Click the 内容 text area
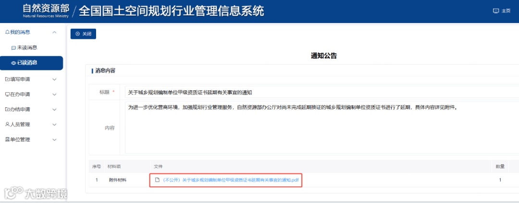Image resolution: width=519 pixels, height=203 pixels. [321, 128]
